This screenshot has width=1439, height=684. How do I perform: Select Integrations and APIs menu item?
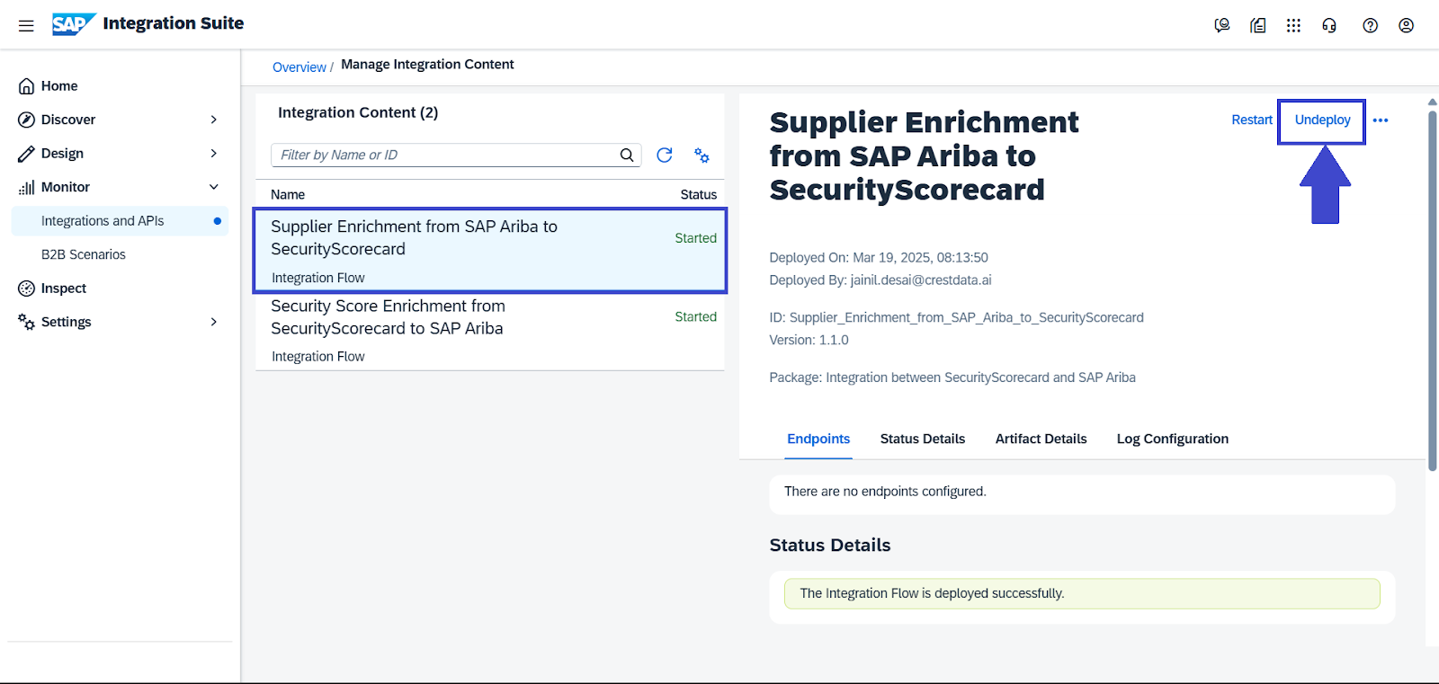tap(120, 221)
